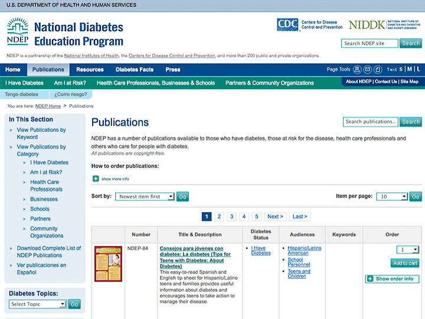
Task: Click the green plus icon beside show more info
Action: pos(96,178)
